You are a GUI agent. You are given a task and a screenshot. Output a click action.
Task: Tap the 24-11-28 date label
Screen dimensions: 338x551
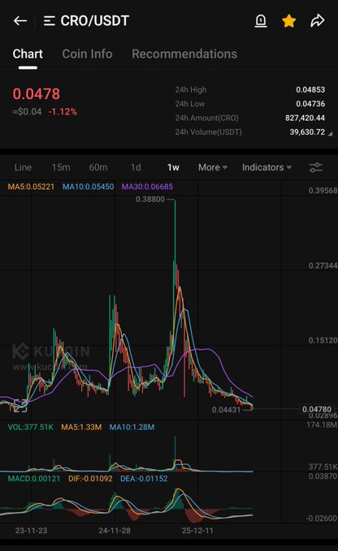(115, 530)
